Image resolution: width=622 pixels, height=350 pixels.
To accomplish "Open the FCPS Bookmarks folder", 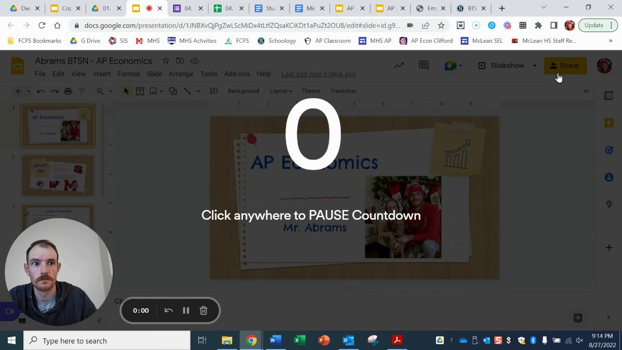I will pyautogui.click(x=35, y=41).
